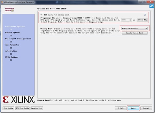Click the blue cloud icon at top right
155x113 pixels.
click(152, 6)
